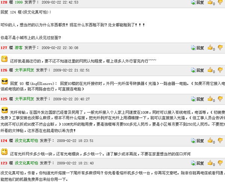Open 没文化真可怕 username on floor 124
The height and width of the screenshot is (182, 225).
[x=26, y=140]
